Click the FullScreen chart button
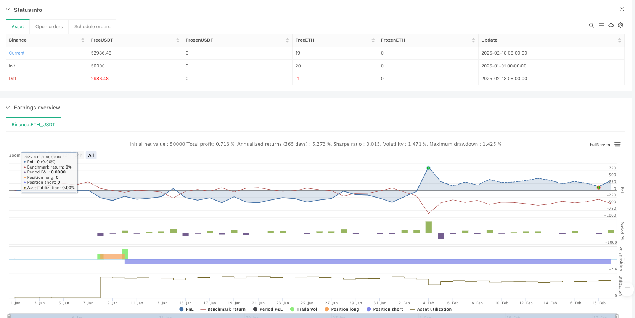This screenshot has height=318, width=635. coord(600,145)
